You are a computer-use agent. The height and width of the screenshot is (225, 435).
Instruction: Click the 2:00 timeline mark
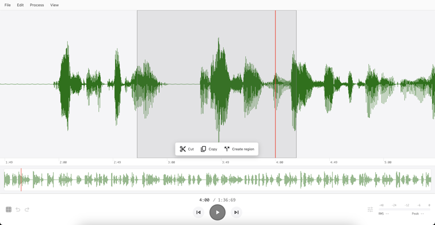(63, 162)
